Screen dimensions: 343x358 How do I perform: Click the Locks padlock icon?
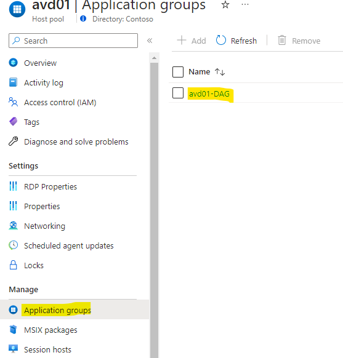click(14, 265)
